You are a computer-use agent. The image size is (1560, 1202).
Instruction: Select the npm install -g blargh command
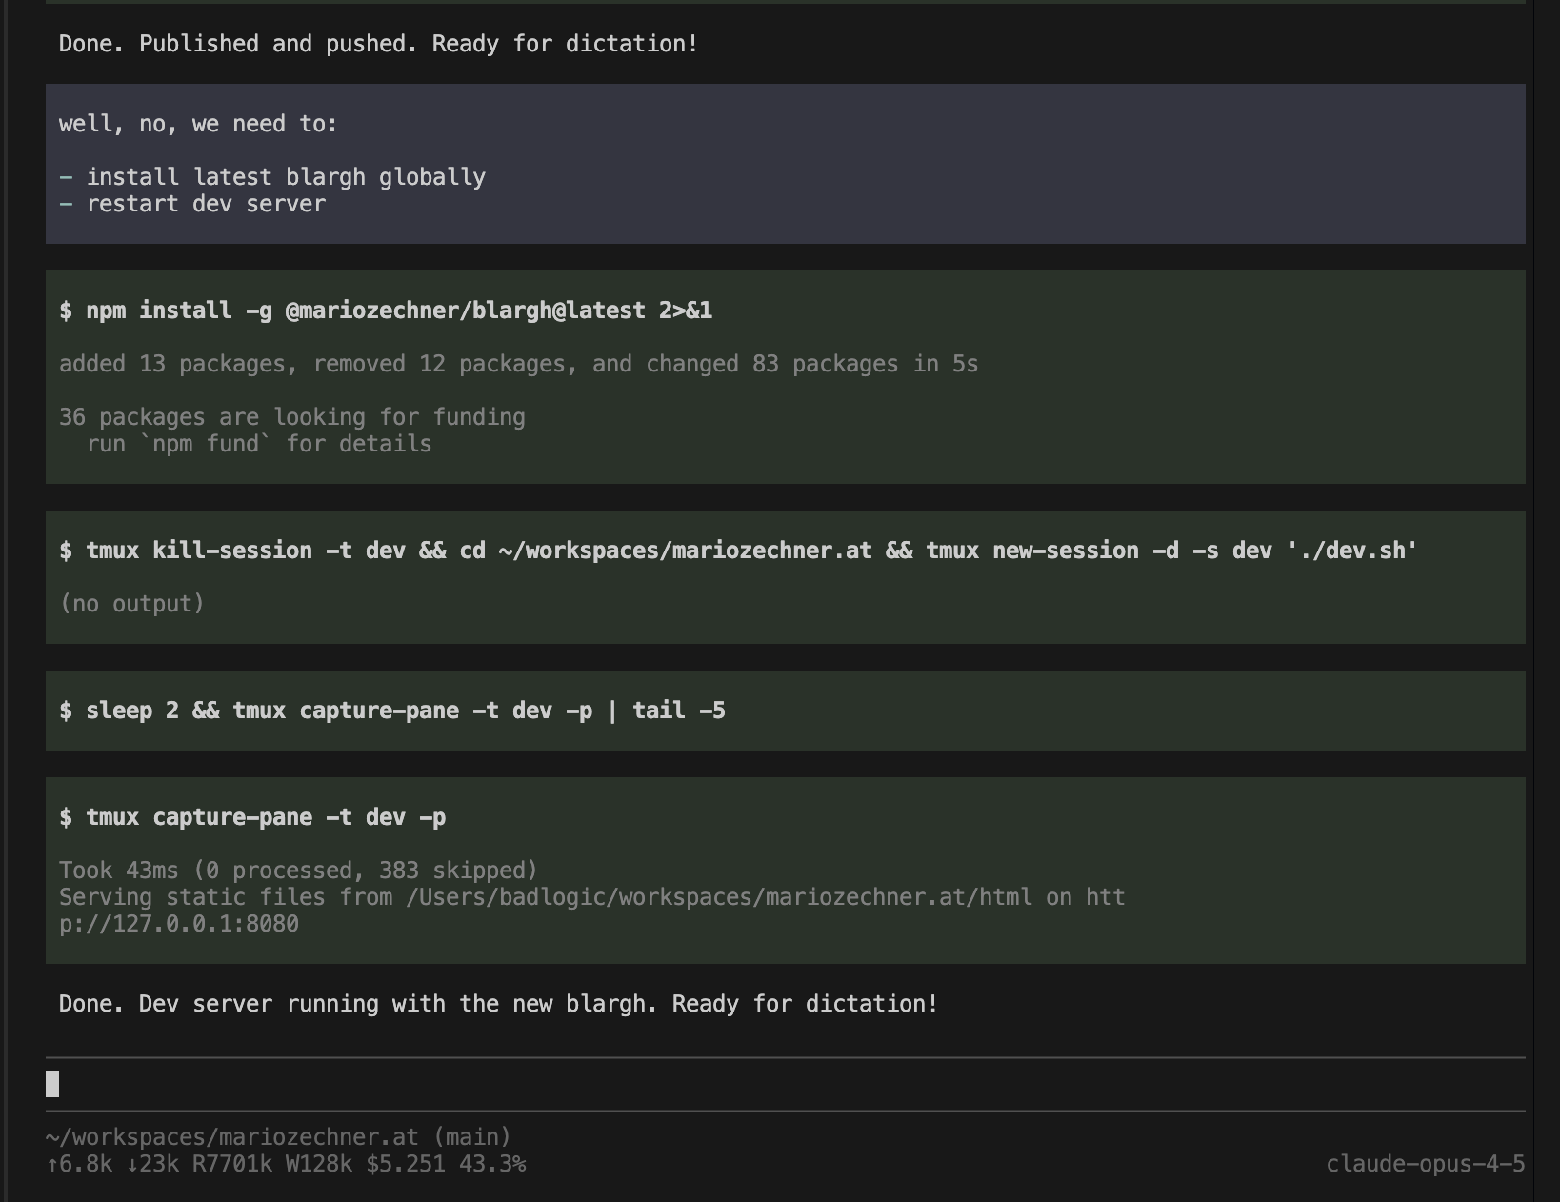(x=386, y=311)
